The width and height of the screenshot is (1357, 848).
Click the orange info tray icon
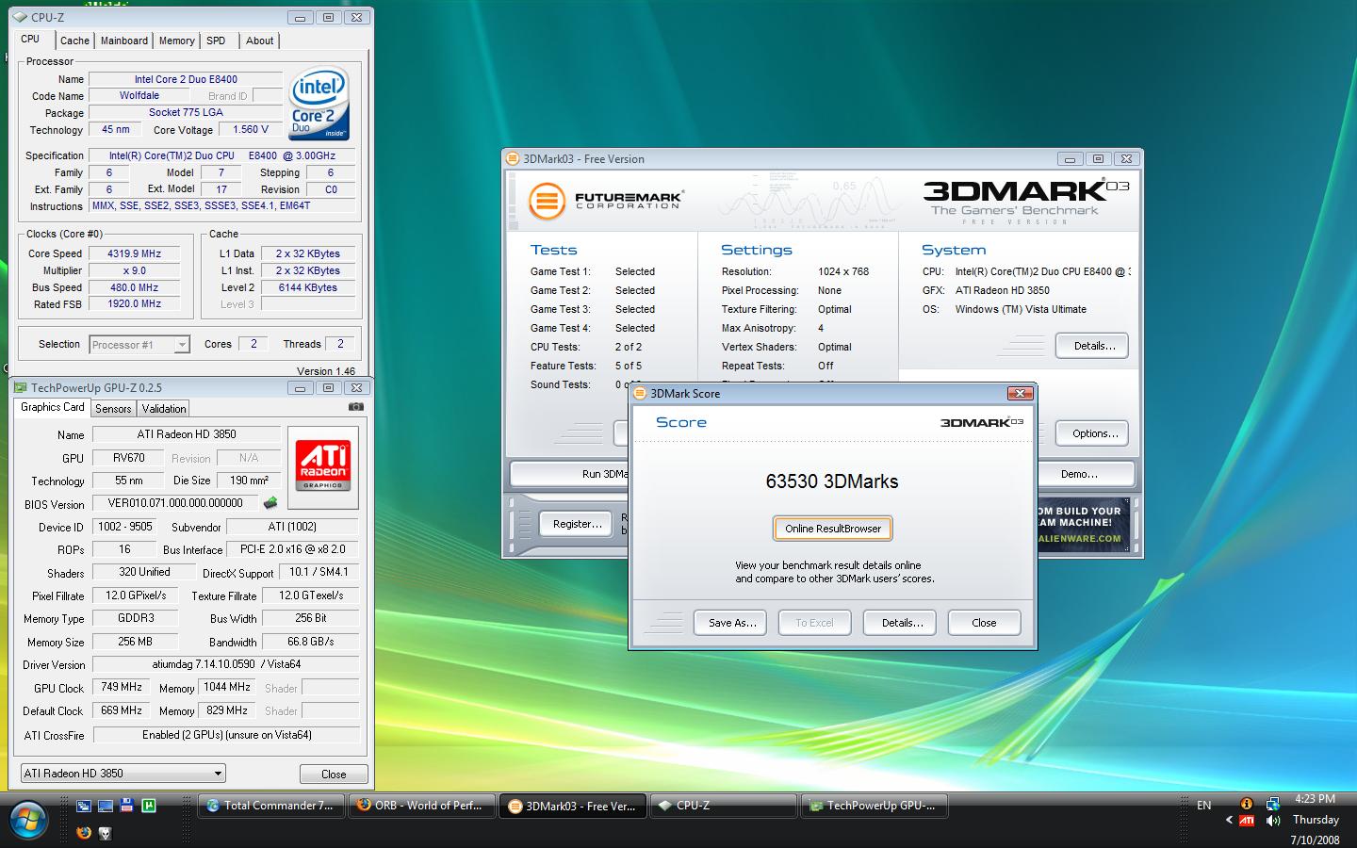1247,804
